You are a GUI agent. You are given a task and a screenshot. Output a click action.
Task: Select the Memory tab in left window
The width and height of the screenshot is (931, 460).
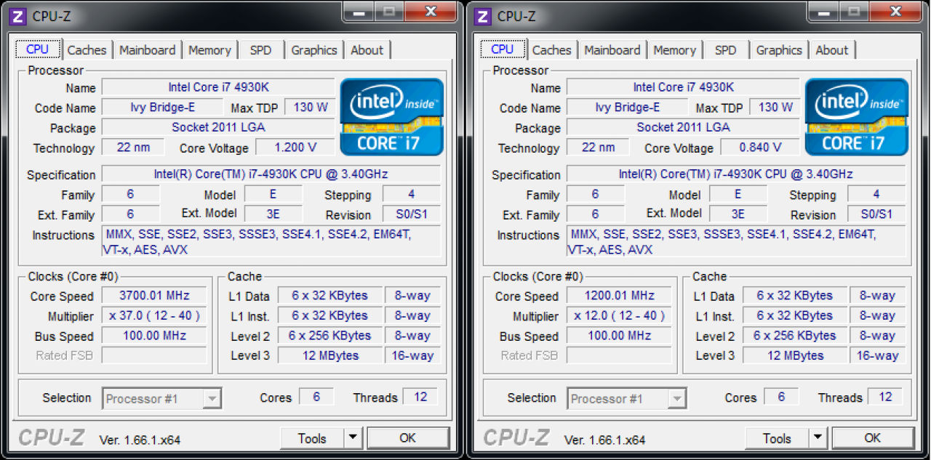click(x=209, y=50)
